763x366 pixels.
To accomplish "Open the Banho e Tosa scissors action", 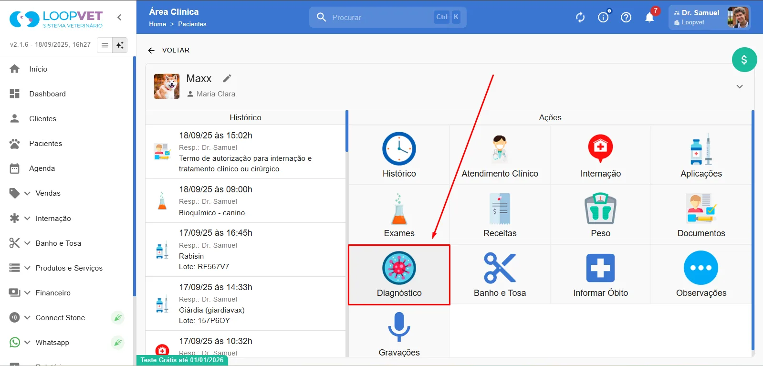I will pyautogui.click(x=500, y=274).
